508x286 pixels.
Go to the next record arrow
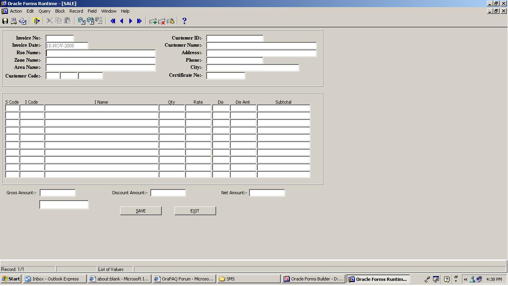tap(130, 21)
